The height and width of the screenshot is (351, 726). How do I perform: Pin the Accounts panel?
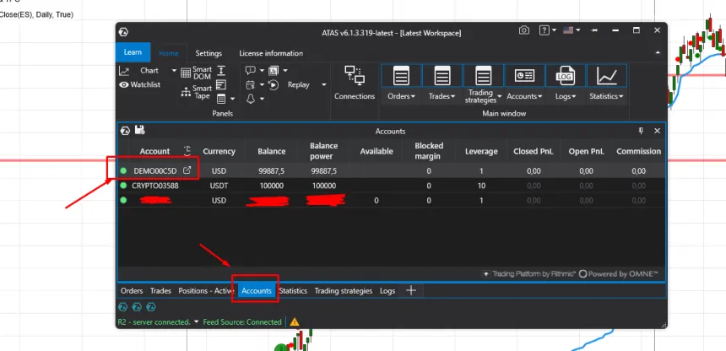[x=641, y=131]
